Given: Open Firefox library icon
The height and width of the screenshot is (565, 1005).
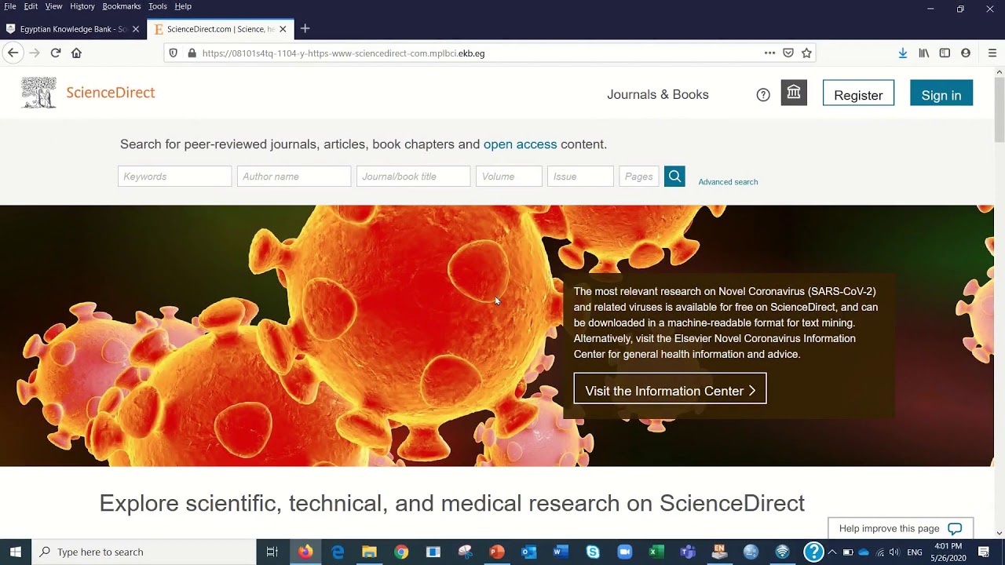Looking at the screenshot, I should click(x=924, y=53).
